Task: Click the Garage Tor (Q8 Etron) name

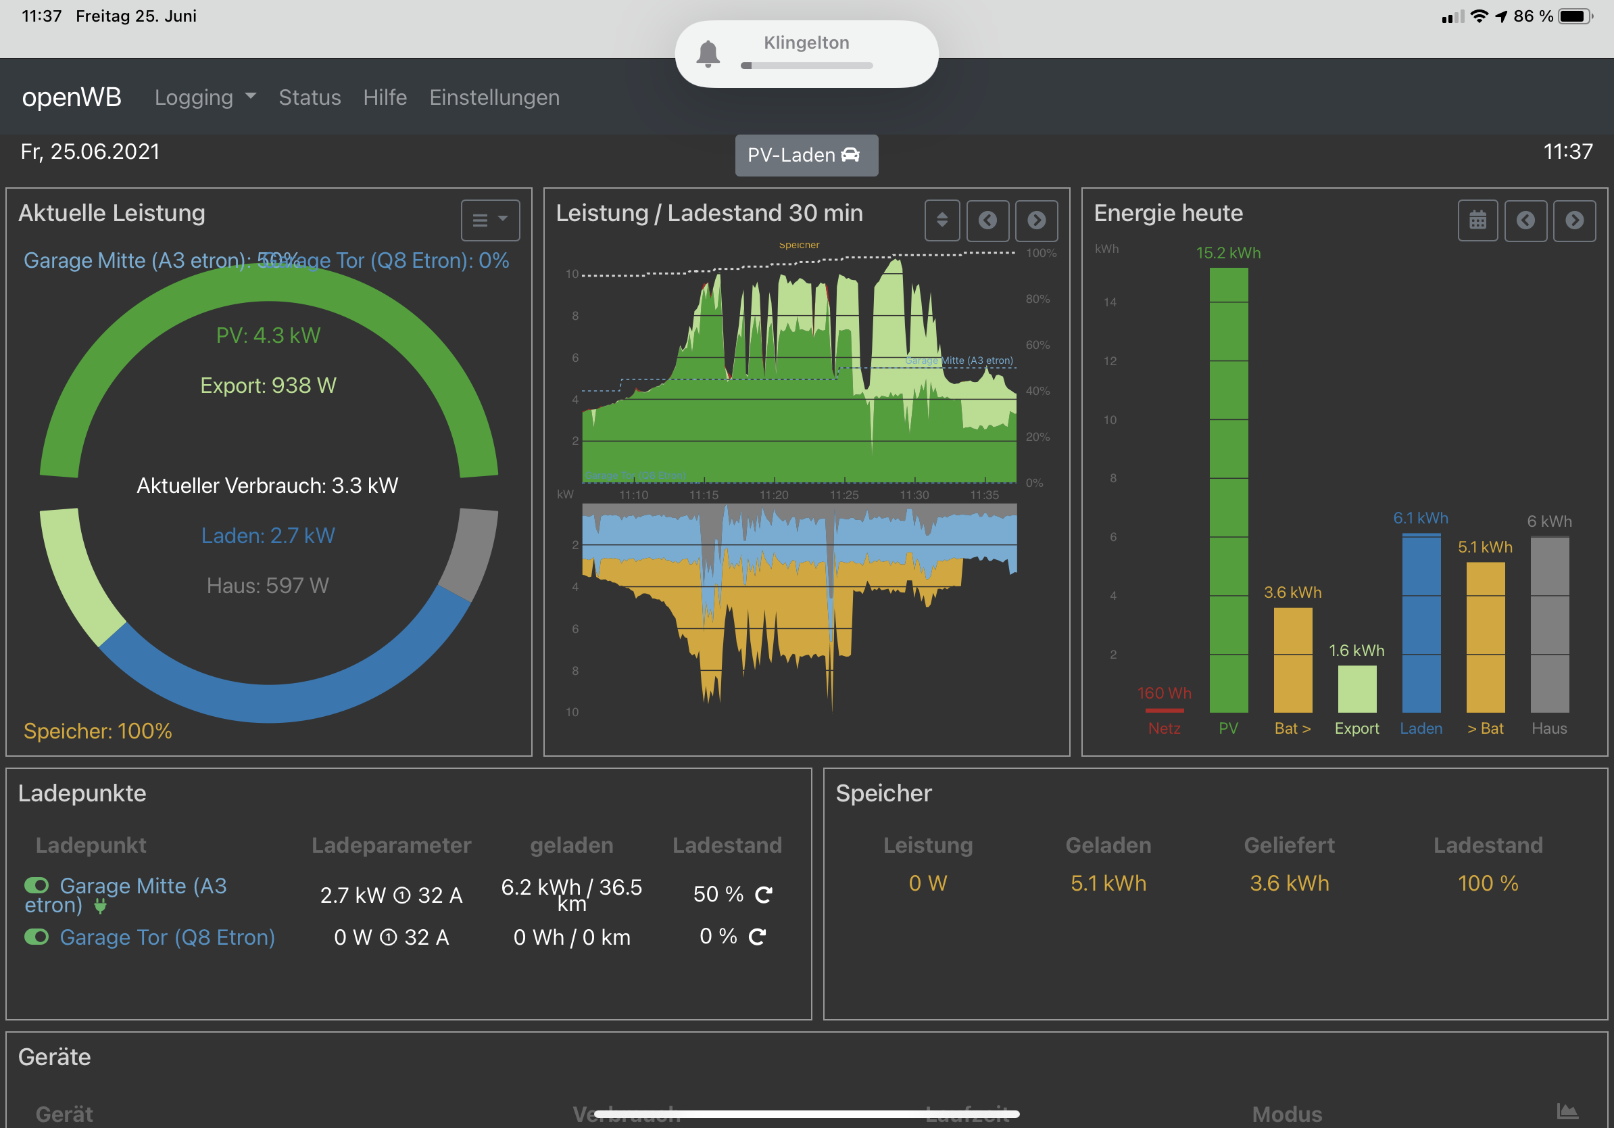Action: 168,937
